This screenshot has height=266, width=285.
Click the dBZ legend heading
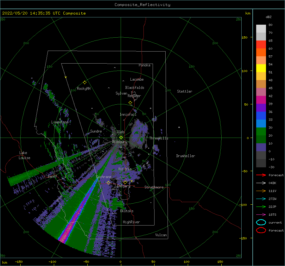[x=269, y=17]
